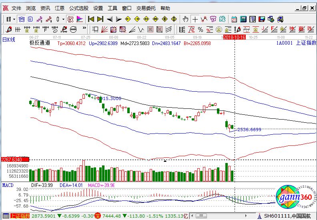Expand the candlestick style dropdown arrow
Viewport: 317px width, 220px height.
[x=63, y=19]
